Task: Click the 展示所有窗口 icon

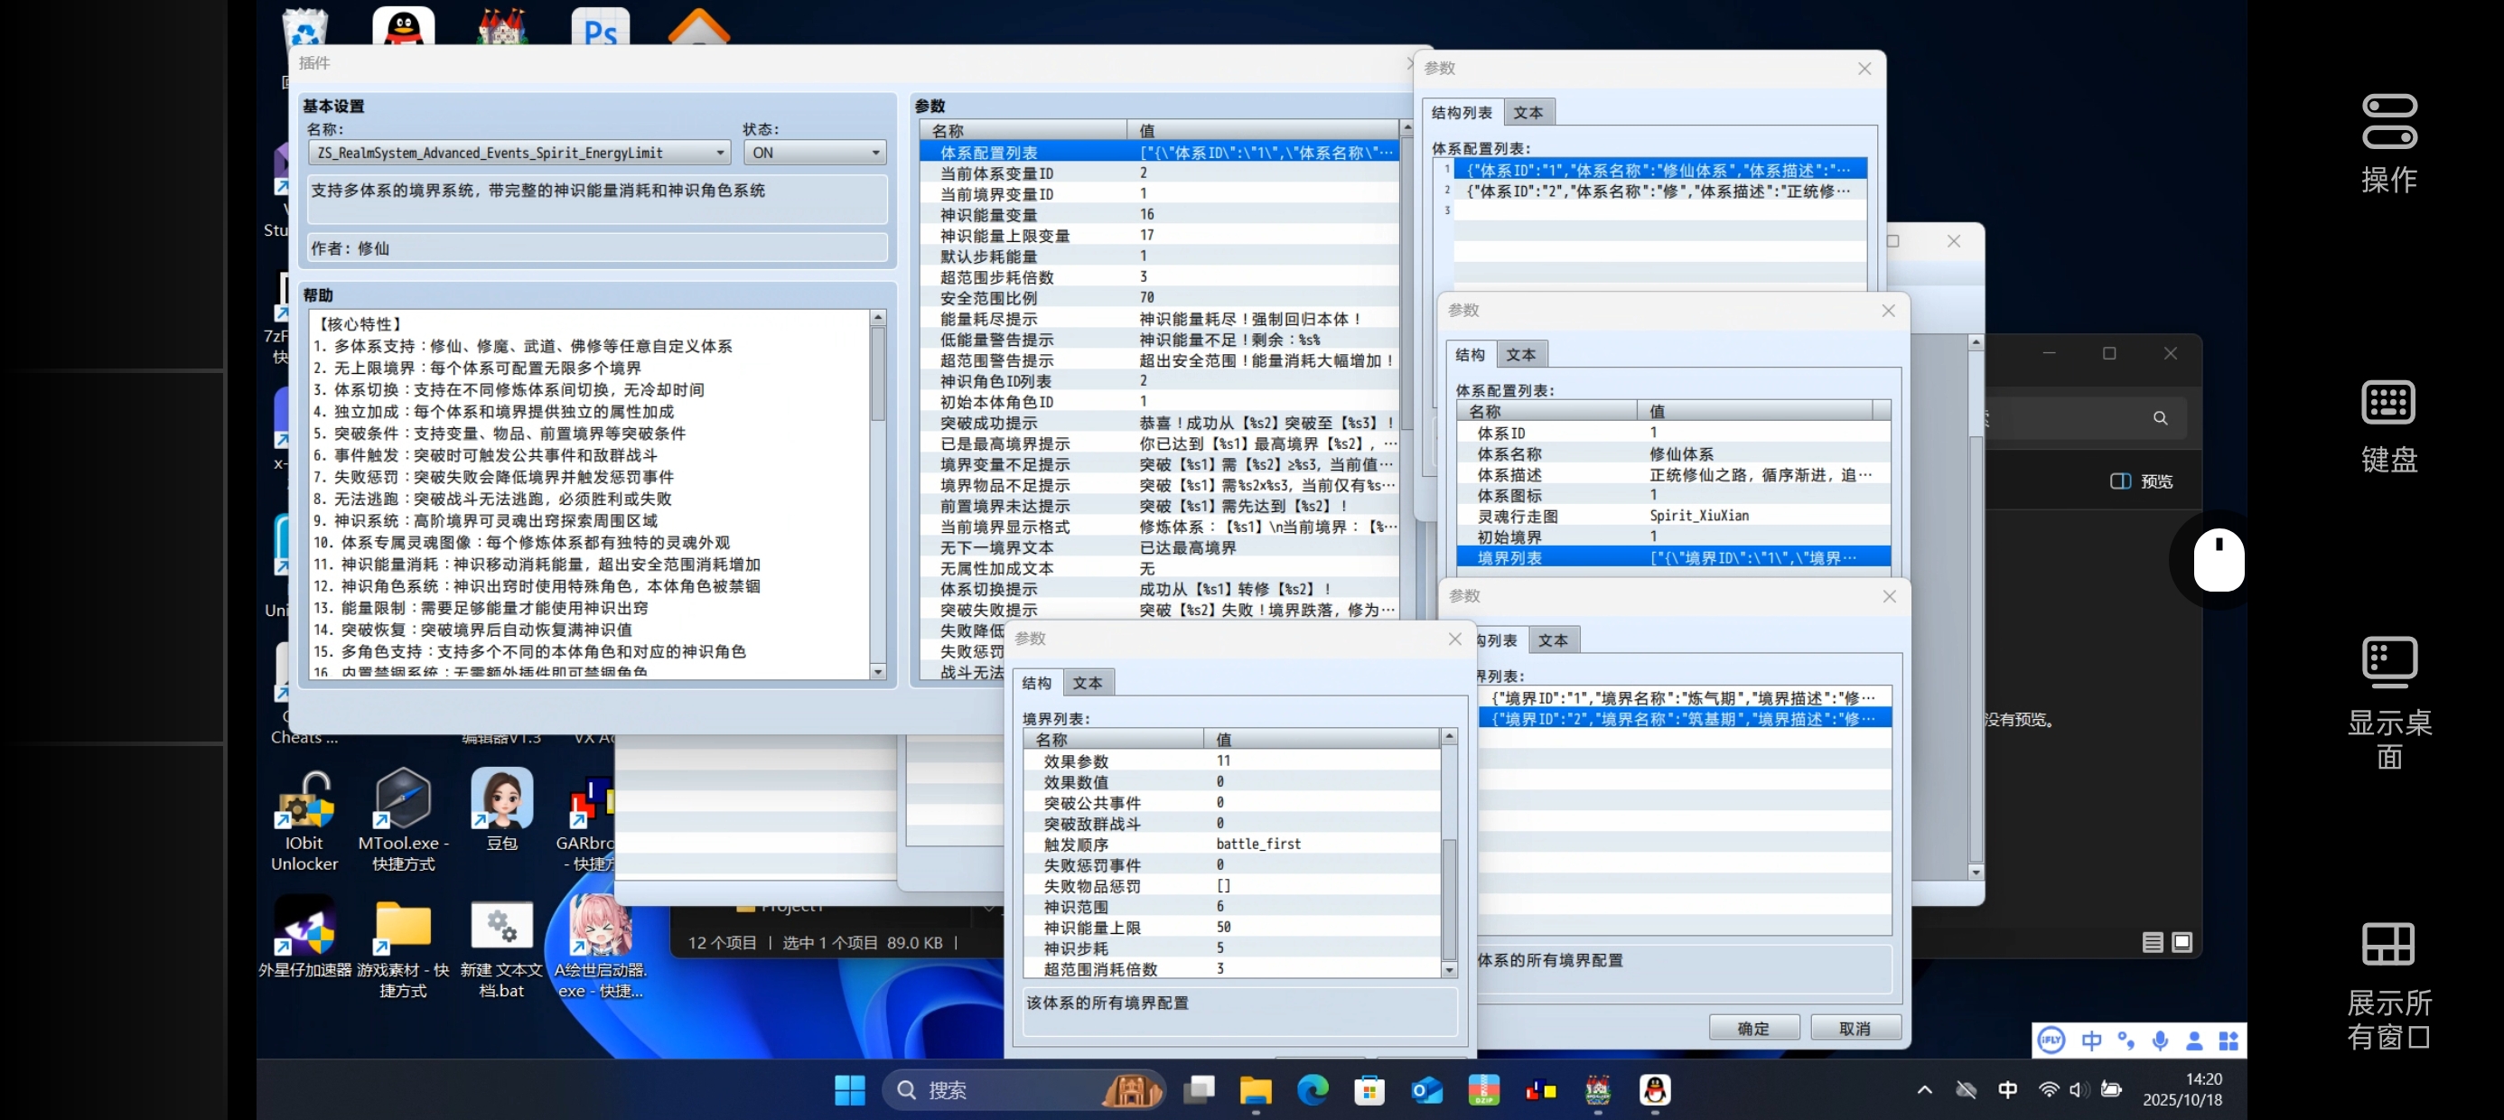Action: pyautogui.click(x=2388, y=985)
